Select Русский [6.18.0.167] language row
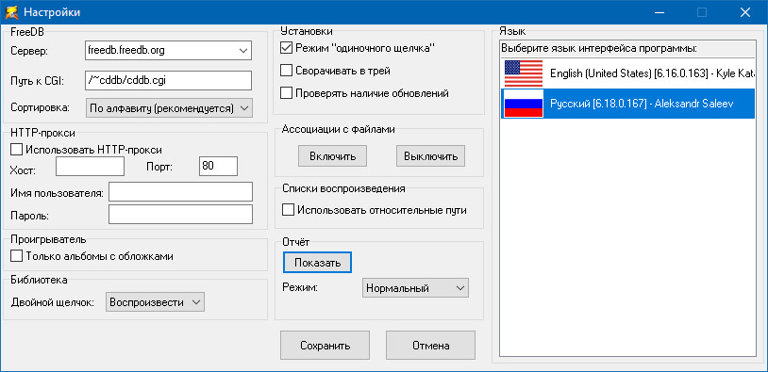The height and width of the screenshot is (372, 768). tap(628, 104)
